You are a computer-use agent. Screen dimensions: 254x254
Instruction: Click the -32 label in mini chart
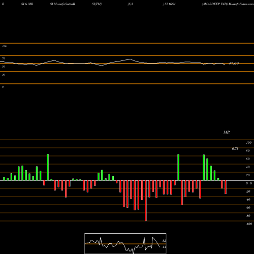[x=164, y=241]
